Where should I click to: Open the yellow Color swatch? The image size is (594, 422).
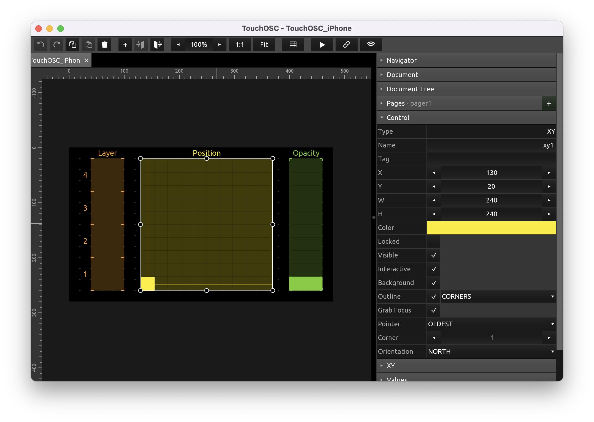coord(491,228)
